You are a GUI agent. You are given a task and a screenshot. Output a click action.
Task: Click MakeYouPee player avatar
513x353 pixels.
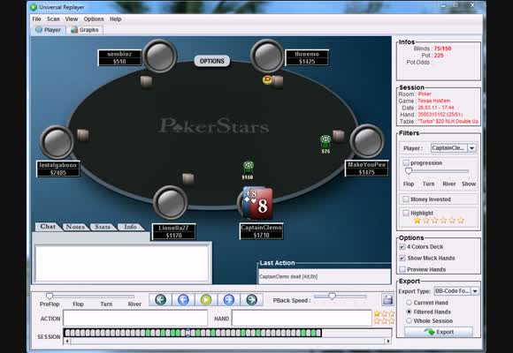[x=367, y=141]
